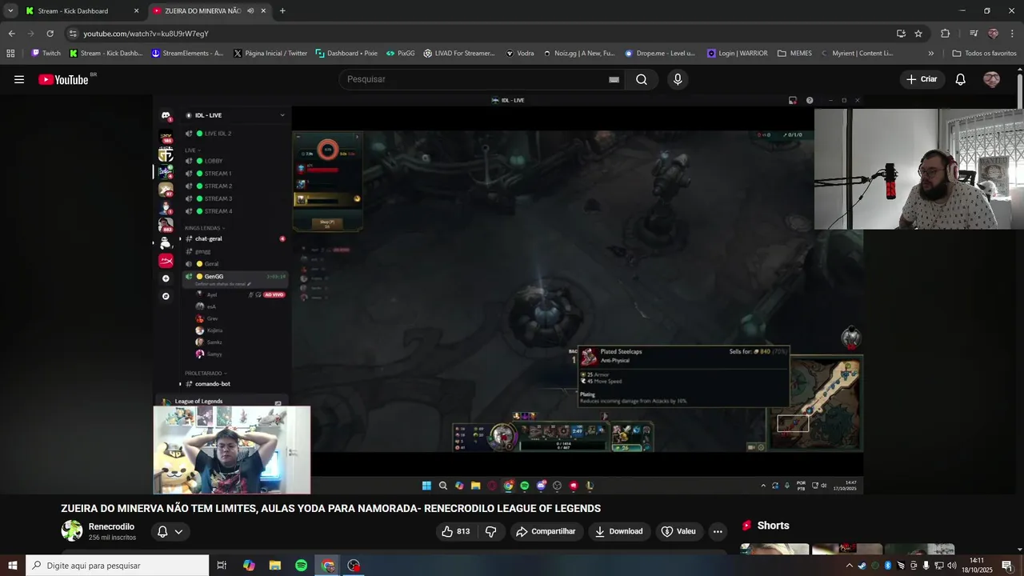Show hidden system tray icons
This screenshot has height=576, width=1024.
point(849,566)
